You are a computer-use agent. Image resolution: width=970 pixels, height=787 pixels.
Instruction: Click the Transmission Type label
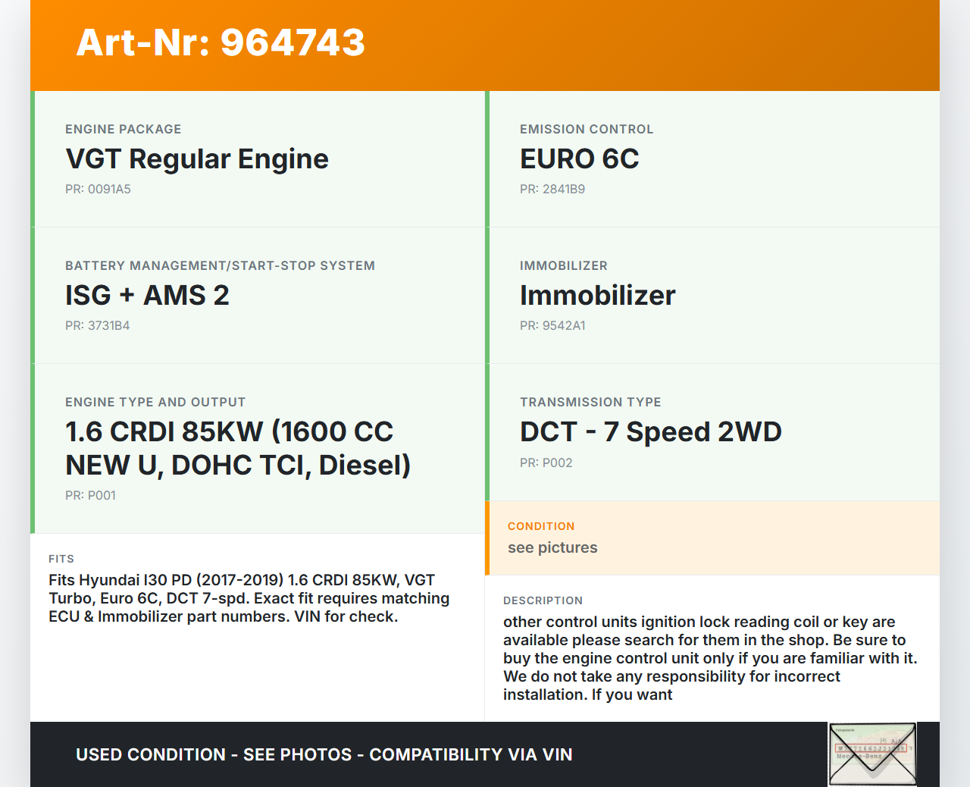[x=590, y=403]
